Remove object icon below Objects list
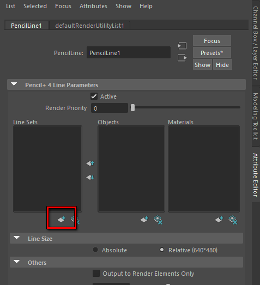This screenshot has width=260, height=285. tap(158, 220)
